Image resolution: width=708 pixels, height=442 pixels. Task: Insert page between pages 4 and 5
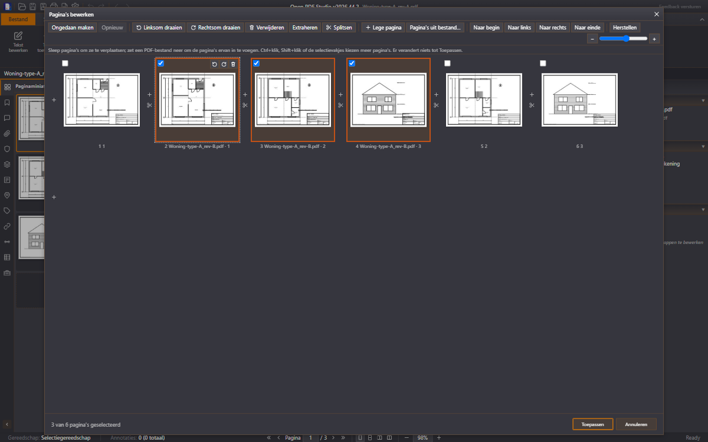point(436,94)
